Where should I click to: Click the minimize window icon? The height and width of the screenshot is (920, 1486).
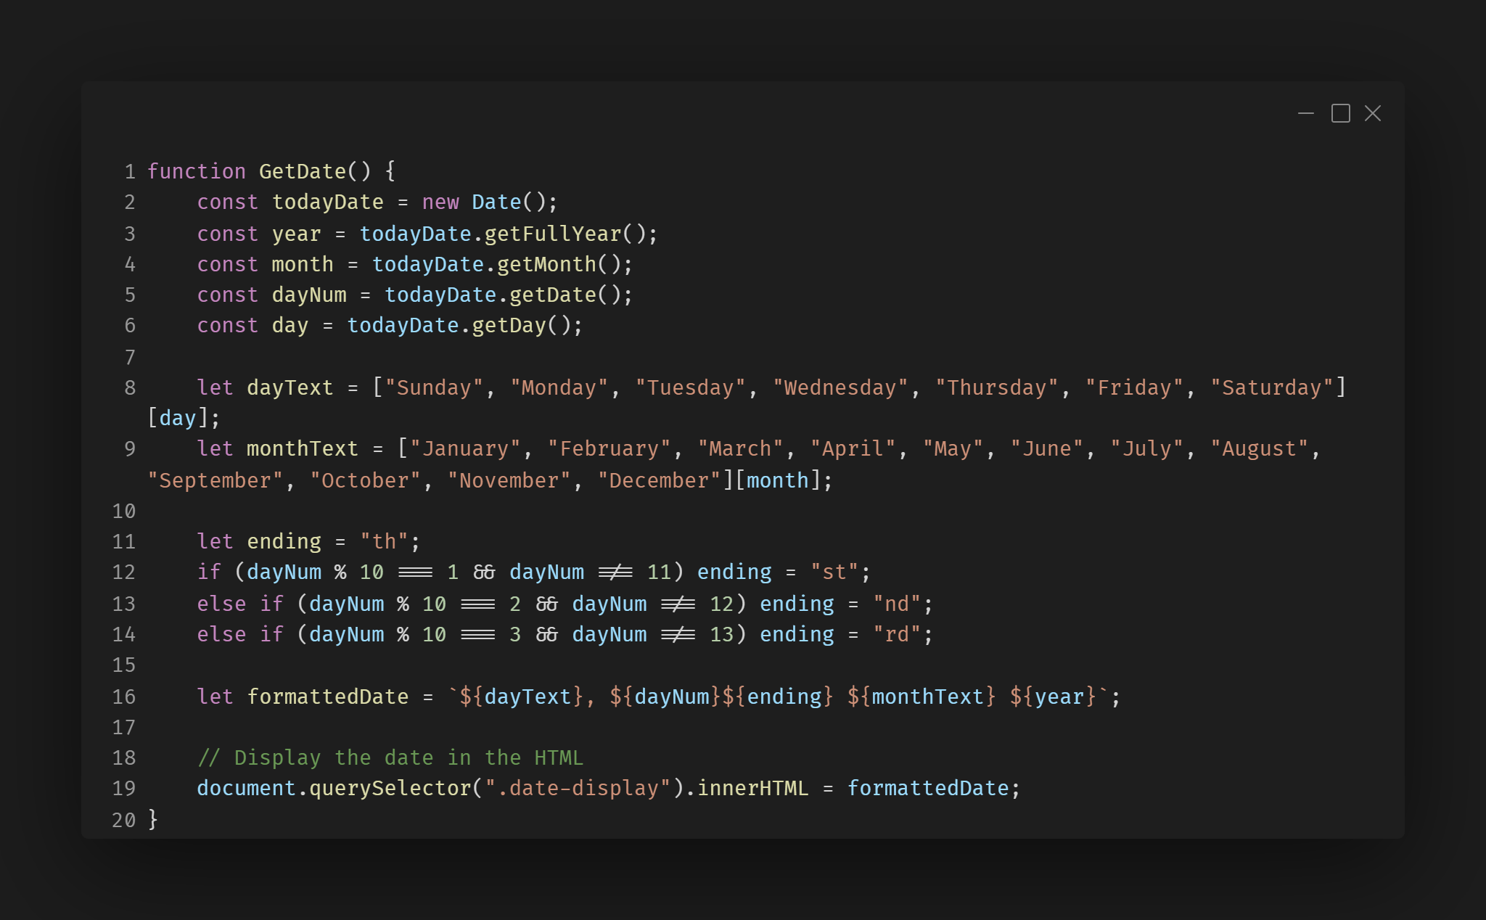point(1305,114)
